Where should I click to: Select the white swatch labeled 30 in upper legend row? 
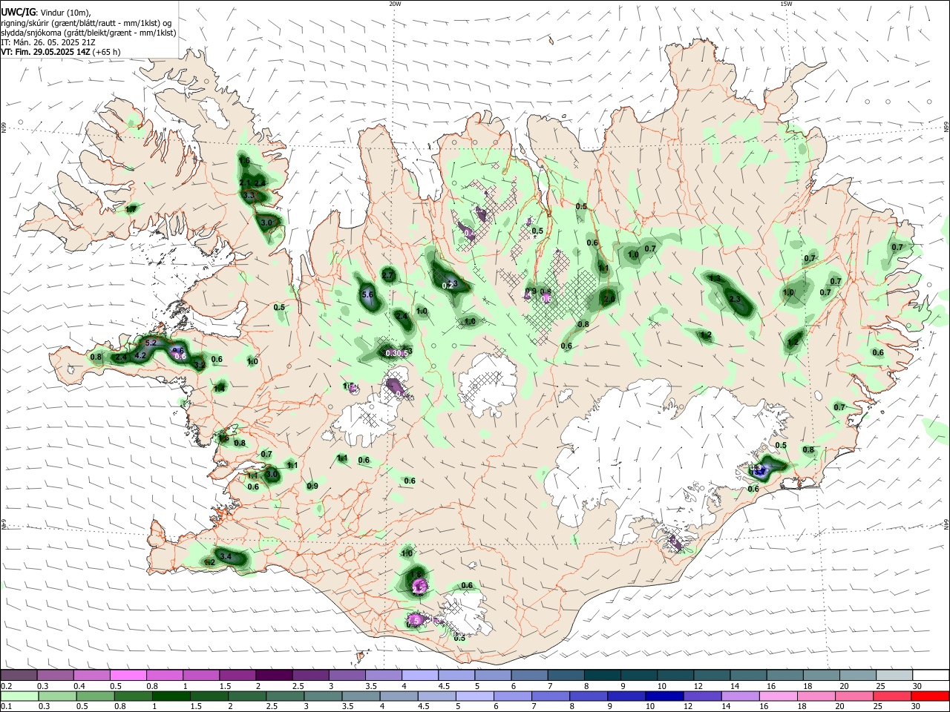point(930,676)
